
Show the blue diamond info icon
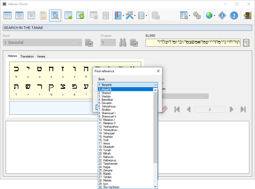pos(222,16)
